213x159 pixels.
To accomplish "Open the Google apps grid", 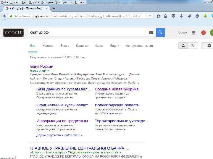I will [x=193, y=33].
